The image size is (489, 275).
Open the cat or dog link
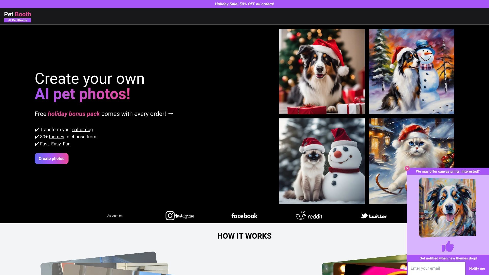pos(82,130)
